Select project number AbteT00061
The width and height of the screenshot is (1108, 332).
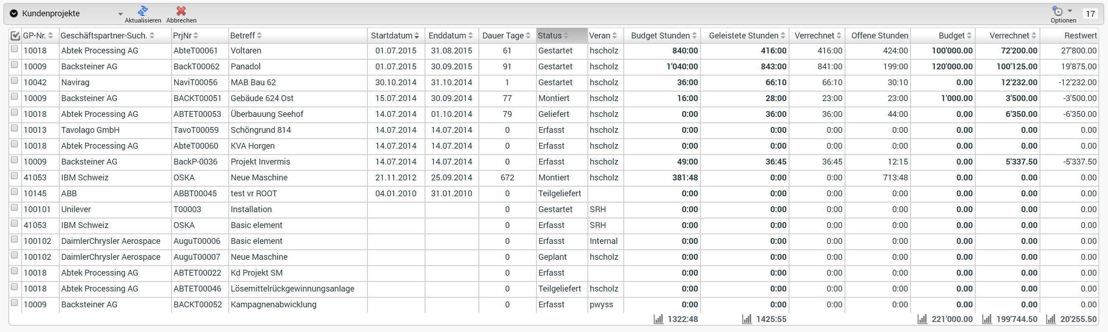pos(195,51)
